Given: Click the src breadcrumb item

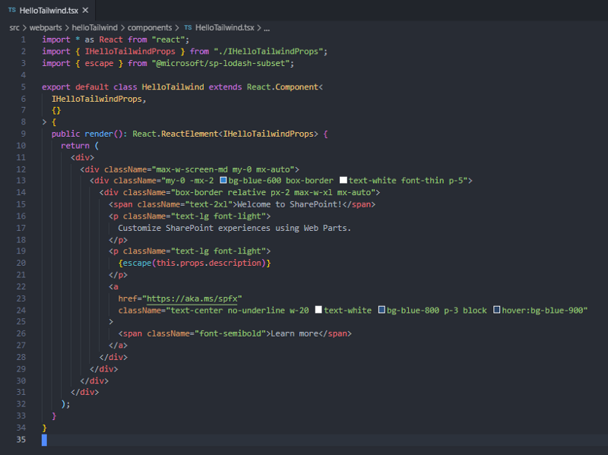Looking at the screenshot, I should tap(14, 27).
